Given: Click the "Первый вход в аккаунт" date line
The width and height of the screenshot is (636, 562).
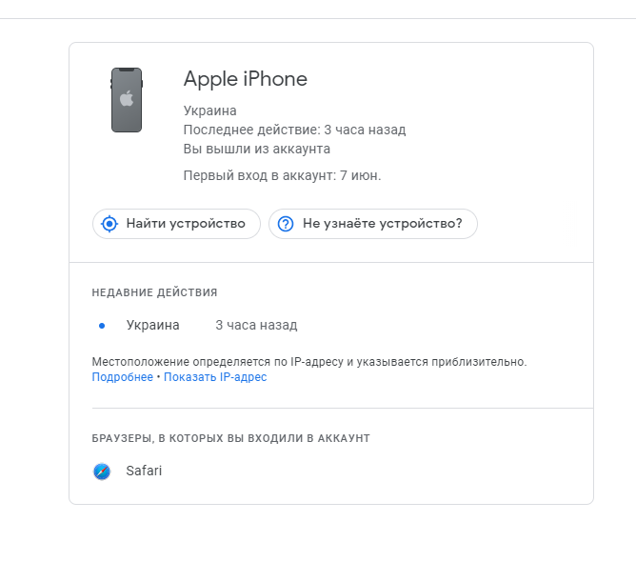Looking at the screenshot, I should 282,175.
